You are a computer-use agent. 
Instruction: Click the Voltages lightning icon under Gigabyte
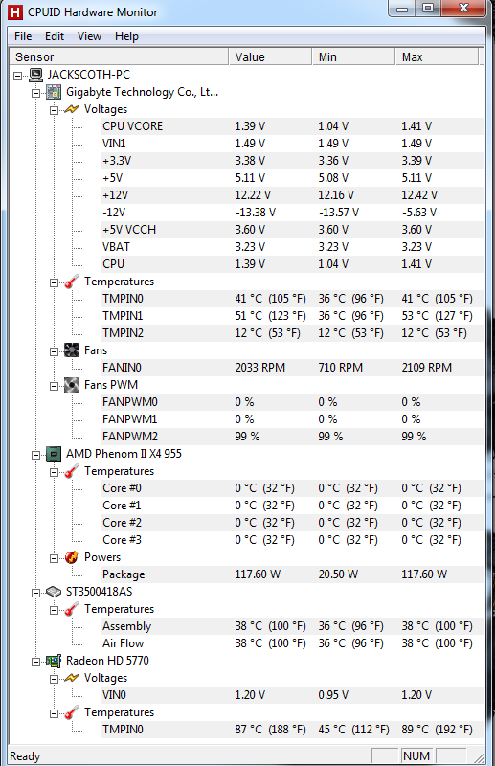click(72, 109)
